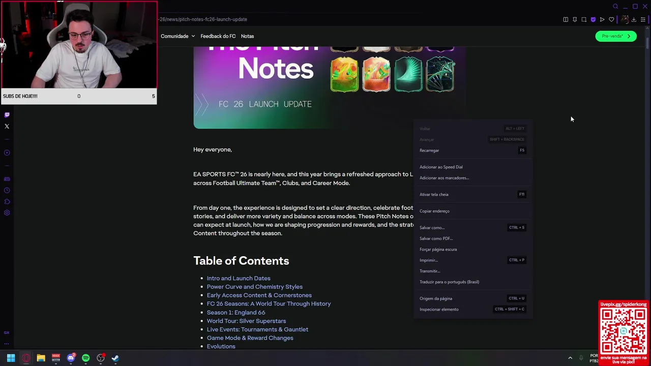The width and height of the screenshot is (651, 366).
Task: Toggle split screen view icon
Action: [566, 19]
